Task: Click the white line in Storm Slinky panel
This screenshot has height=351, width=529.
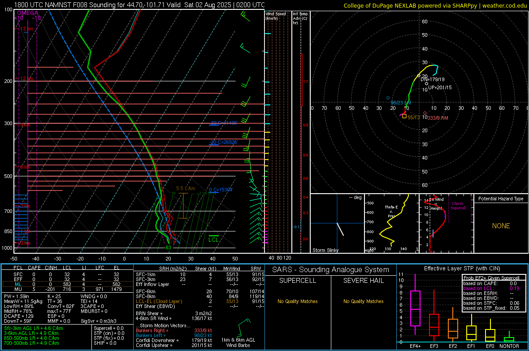Action: pos(340,229)
